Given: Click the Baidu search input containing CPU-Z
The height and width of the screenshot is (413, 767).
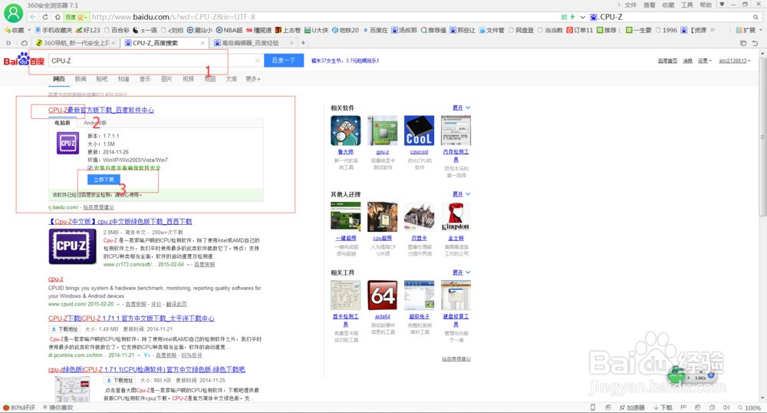Looking at the screenshot, I should [152, 61].
